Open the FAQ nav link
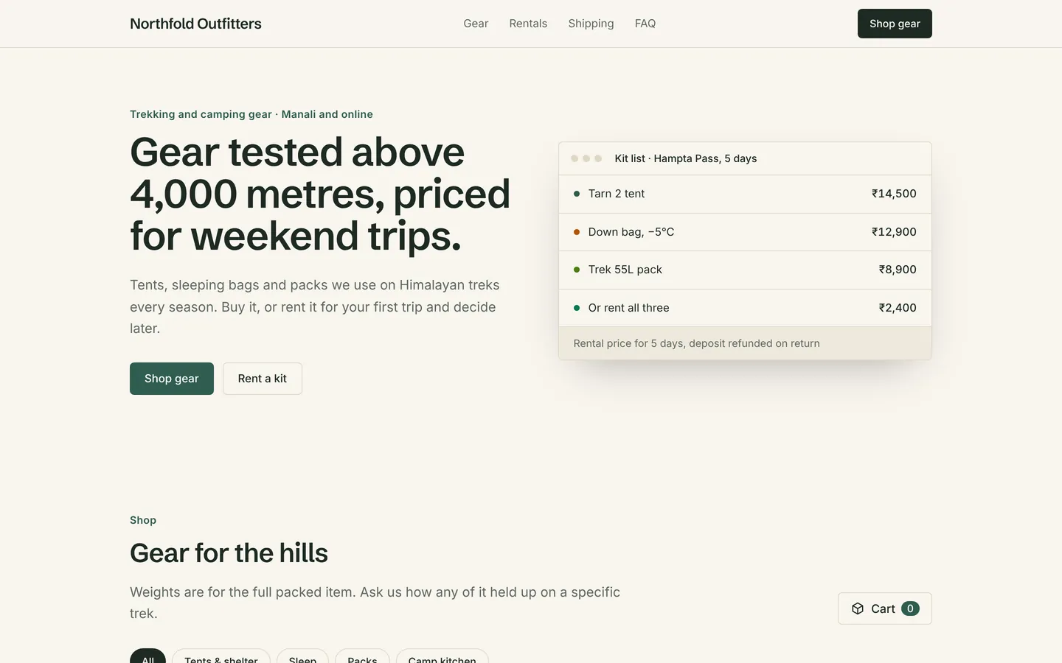Viewport: 1062px width, 663px height. point(645,24)
